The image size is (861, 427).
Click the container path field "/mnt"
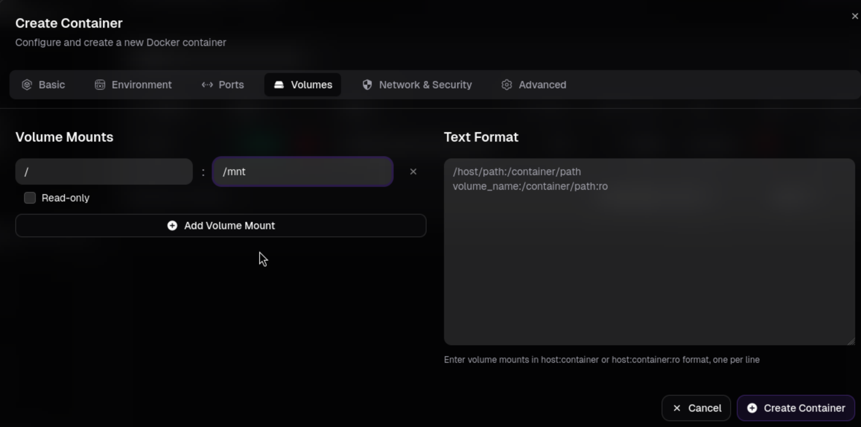pos(303,172)
